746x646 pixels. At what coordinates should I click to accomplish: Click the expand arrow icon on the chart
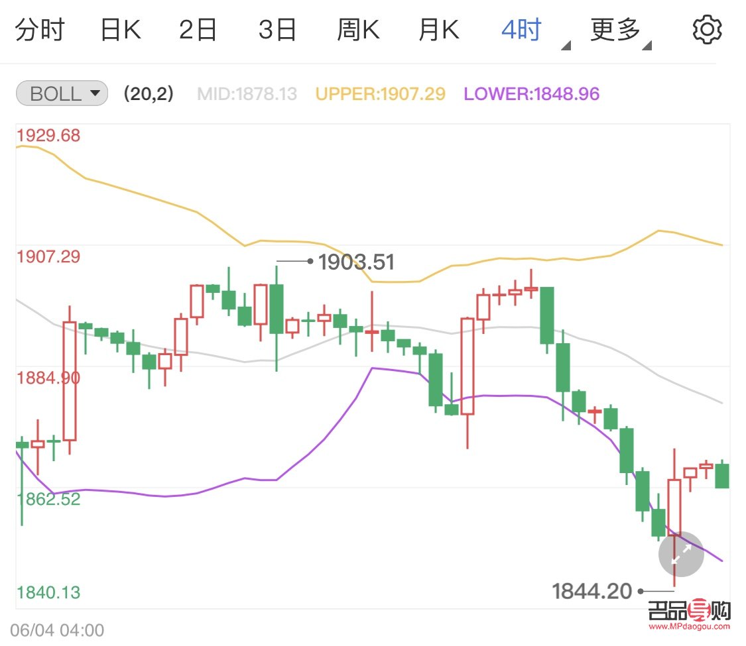point(681,554)
